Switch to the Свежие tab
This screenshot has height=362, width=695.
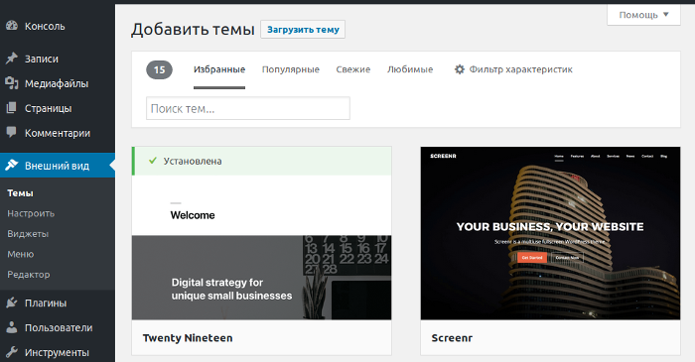click(x=353, y=69)
